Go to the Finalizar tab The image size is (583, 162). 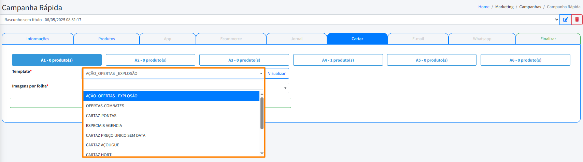click(x=548, y=39)
